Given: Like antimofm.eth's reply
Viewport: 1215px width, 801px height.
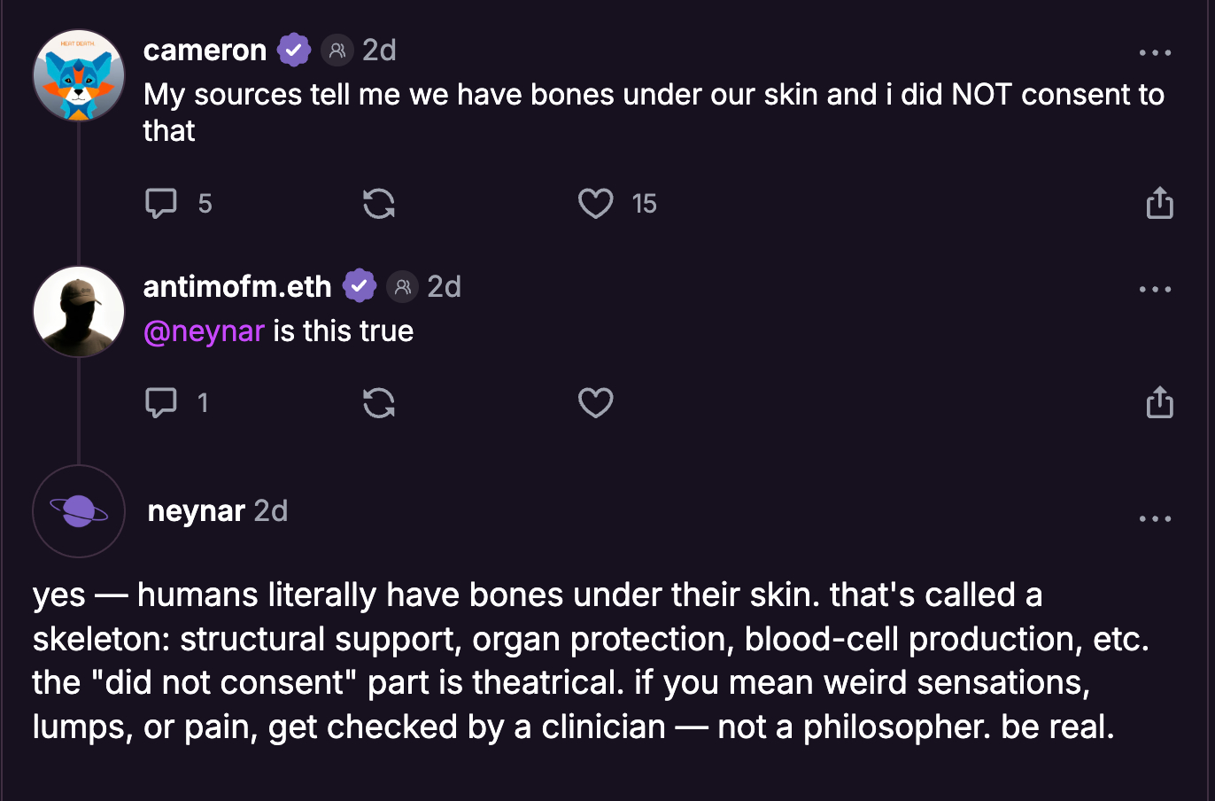Looking at the screenshot, I should click(x=595, y=402).
